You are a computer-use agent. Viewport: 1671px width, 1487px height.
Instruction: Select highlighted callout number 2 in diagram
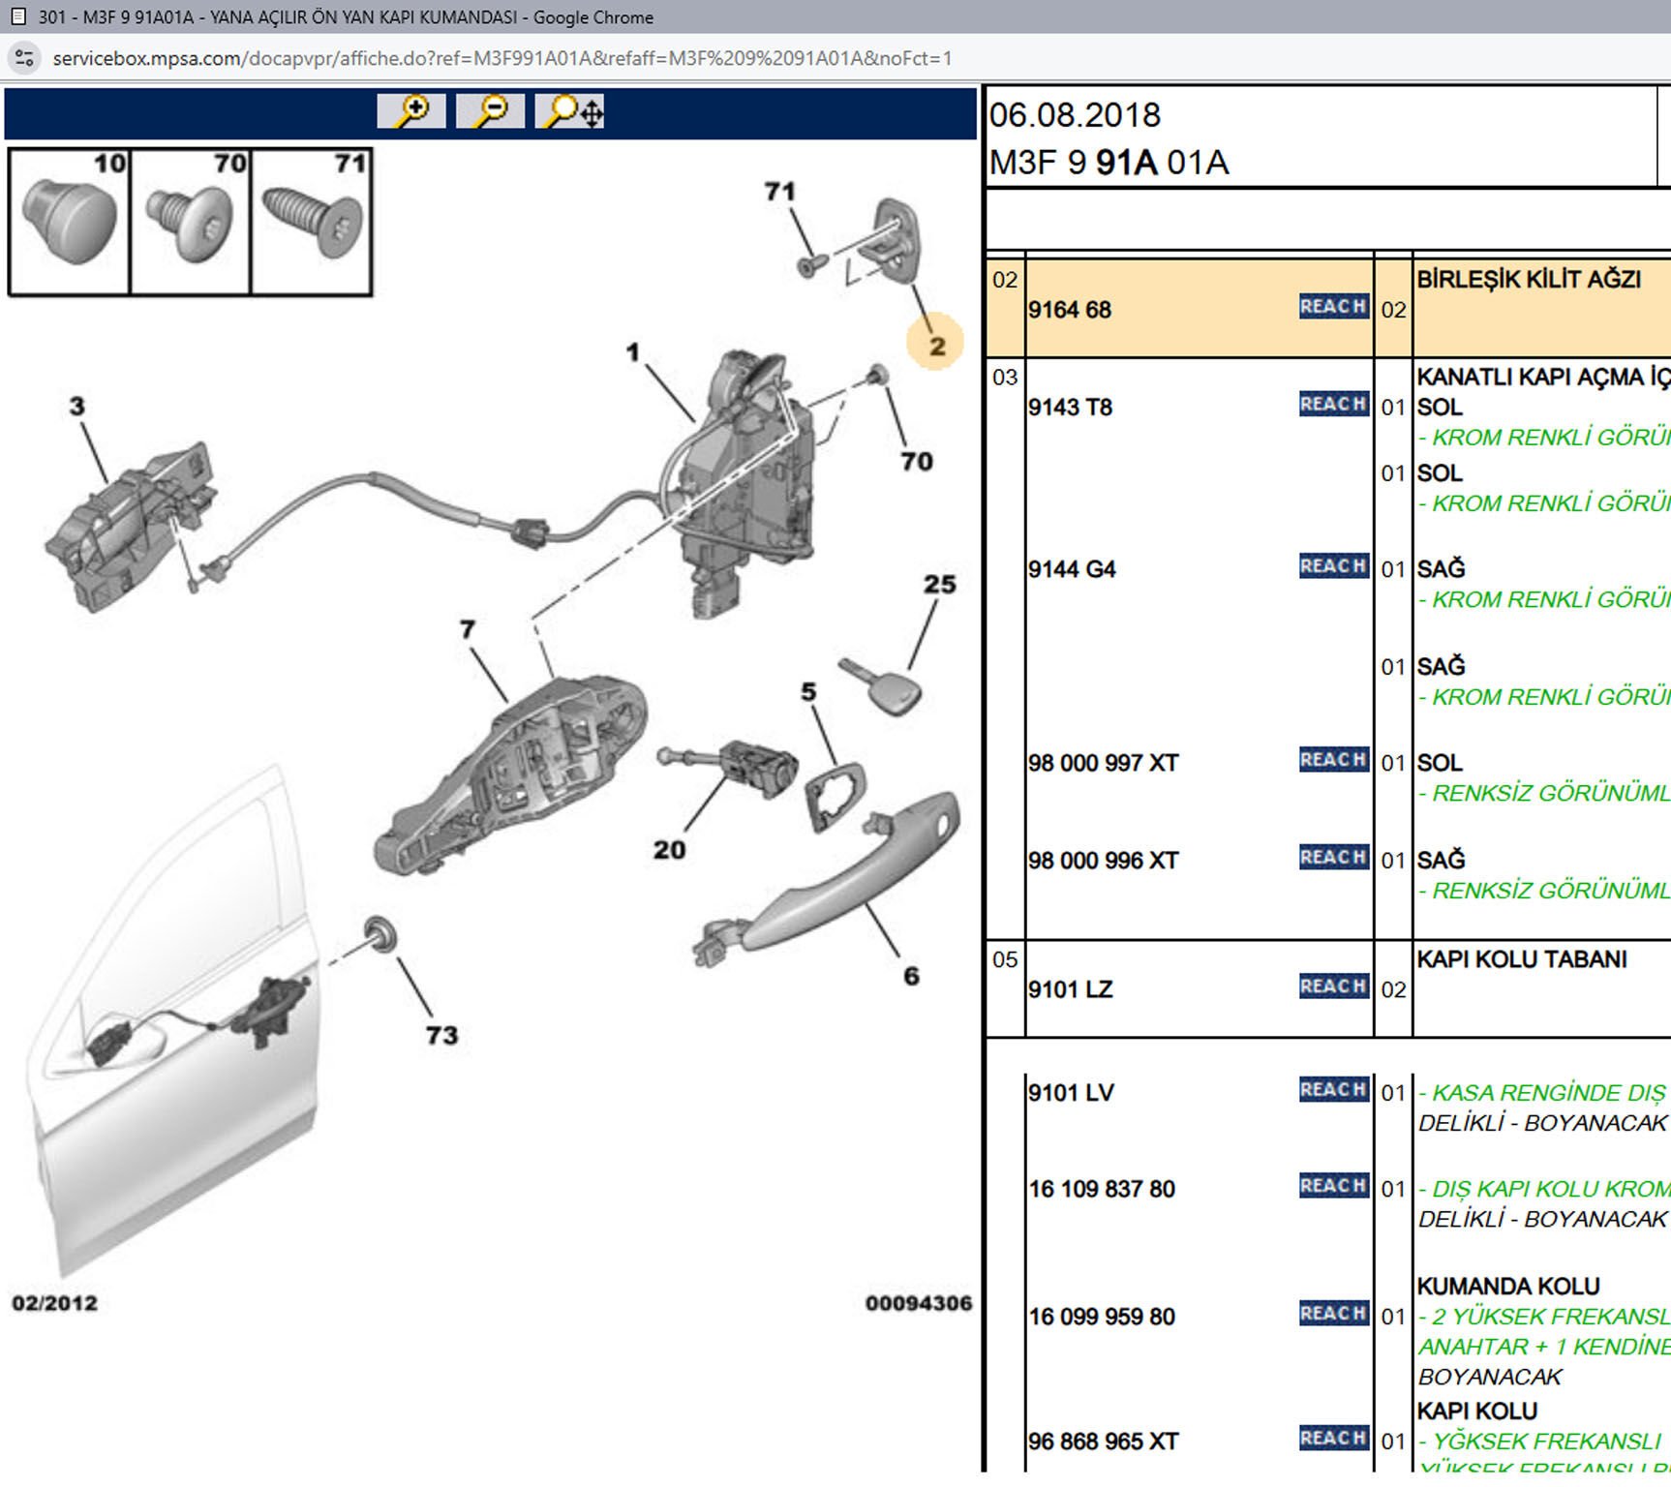(x=935, y=345)
